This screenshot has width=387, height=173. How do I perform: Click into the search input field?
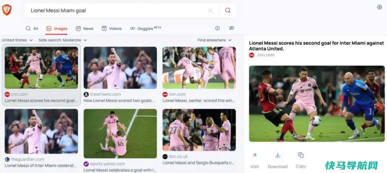117,10
